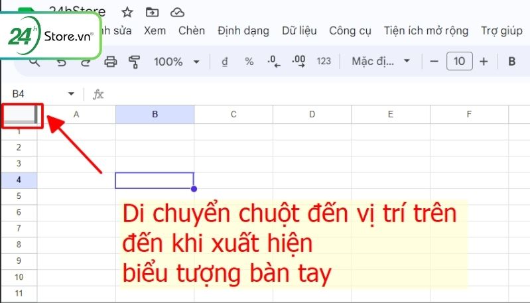The width and height of the screenshot is (530, 303).
Task: Select the paint format roller
Action: tap(134, 62)
